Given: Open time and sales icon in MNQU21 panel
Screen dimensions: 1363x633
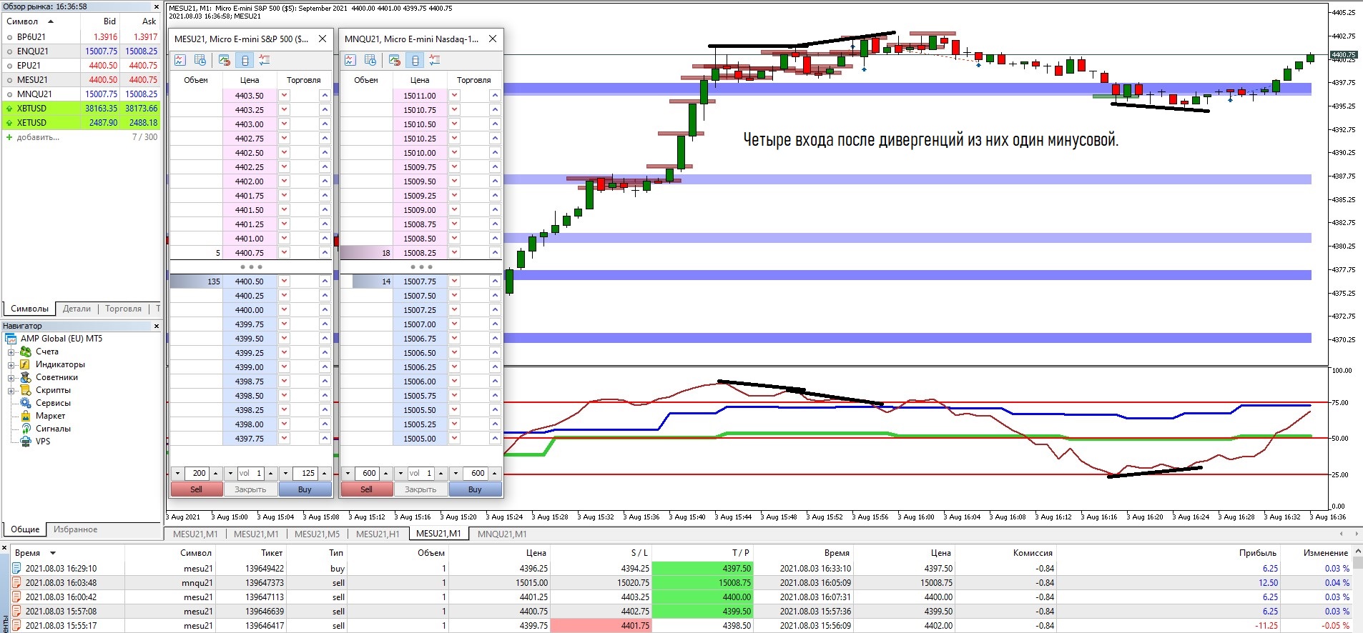Looking at the screenshot, I should click(370, 60).
